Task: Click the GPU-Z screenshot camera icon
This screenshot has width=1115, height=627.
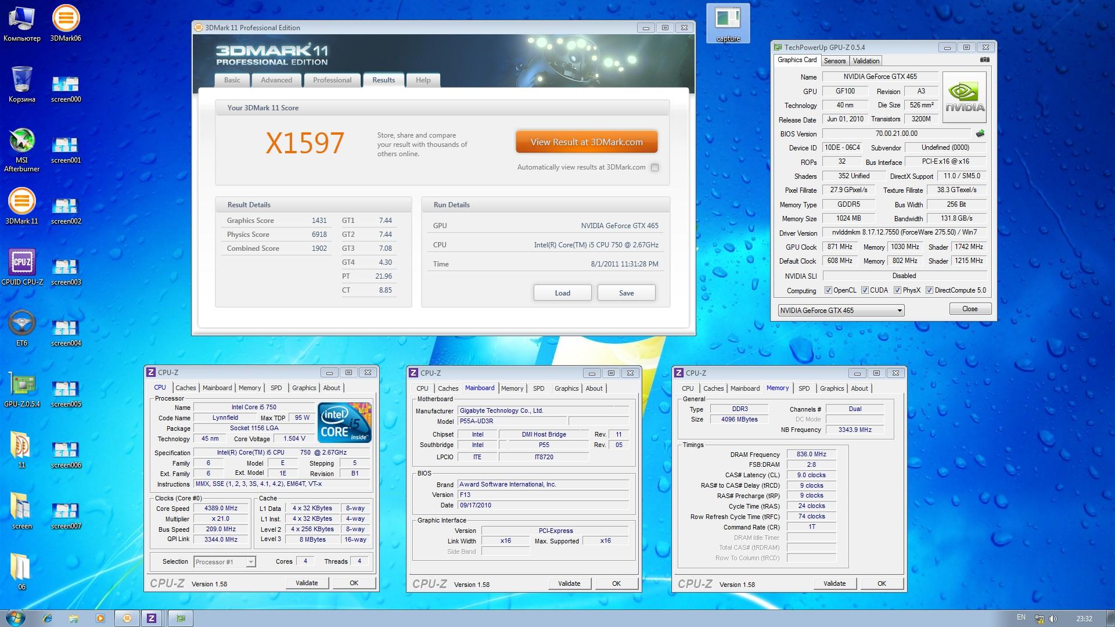Action: point(985,60)
